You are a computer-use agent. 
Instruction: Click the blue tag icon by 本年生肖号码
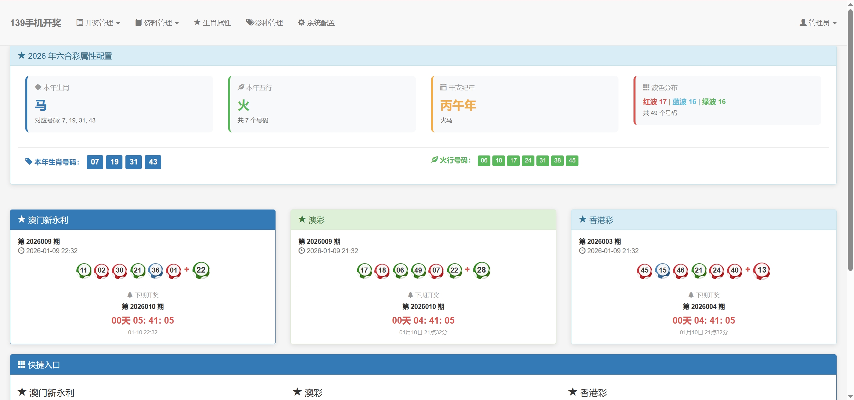click(29, 161)
